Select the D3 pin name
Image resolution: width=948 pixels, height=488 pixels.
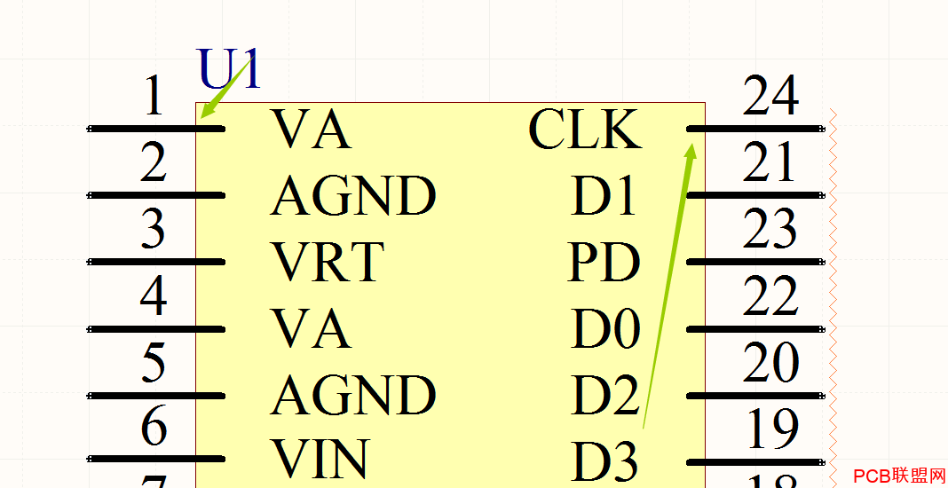pyautogui.click(x=604, y=461)
